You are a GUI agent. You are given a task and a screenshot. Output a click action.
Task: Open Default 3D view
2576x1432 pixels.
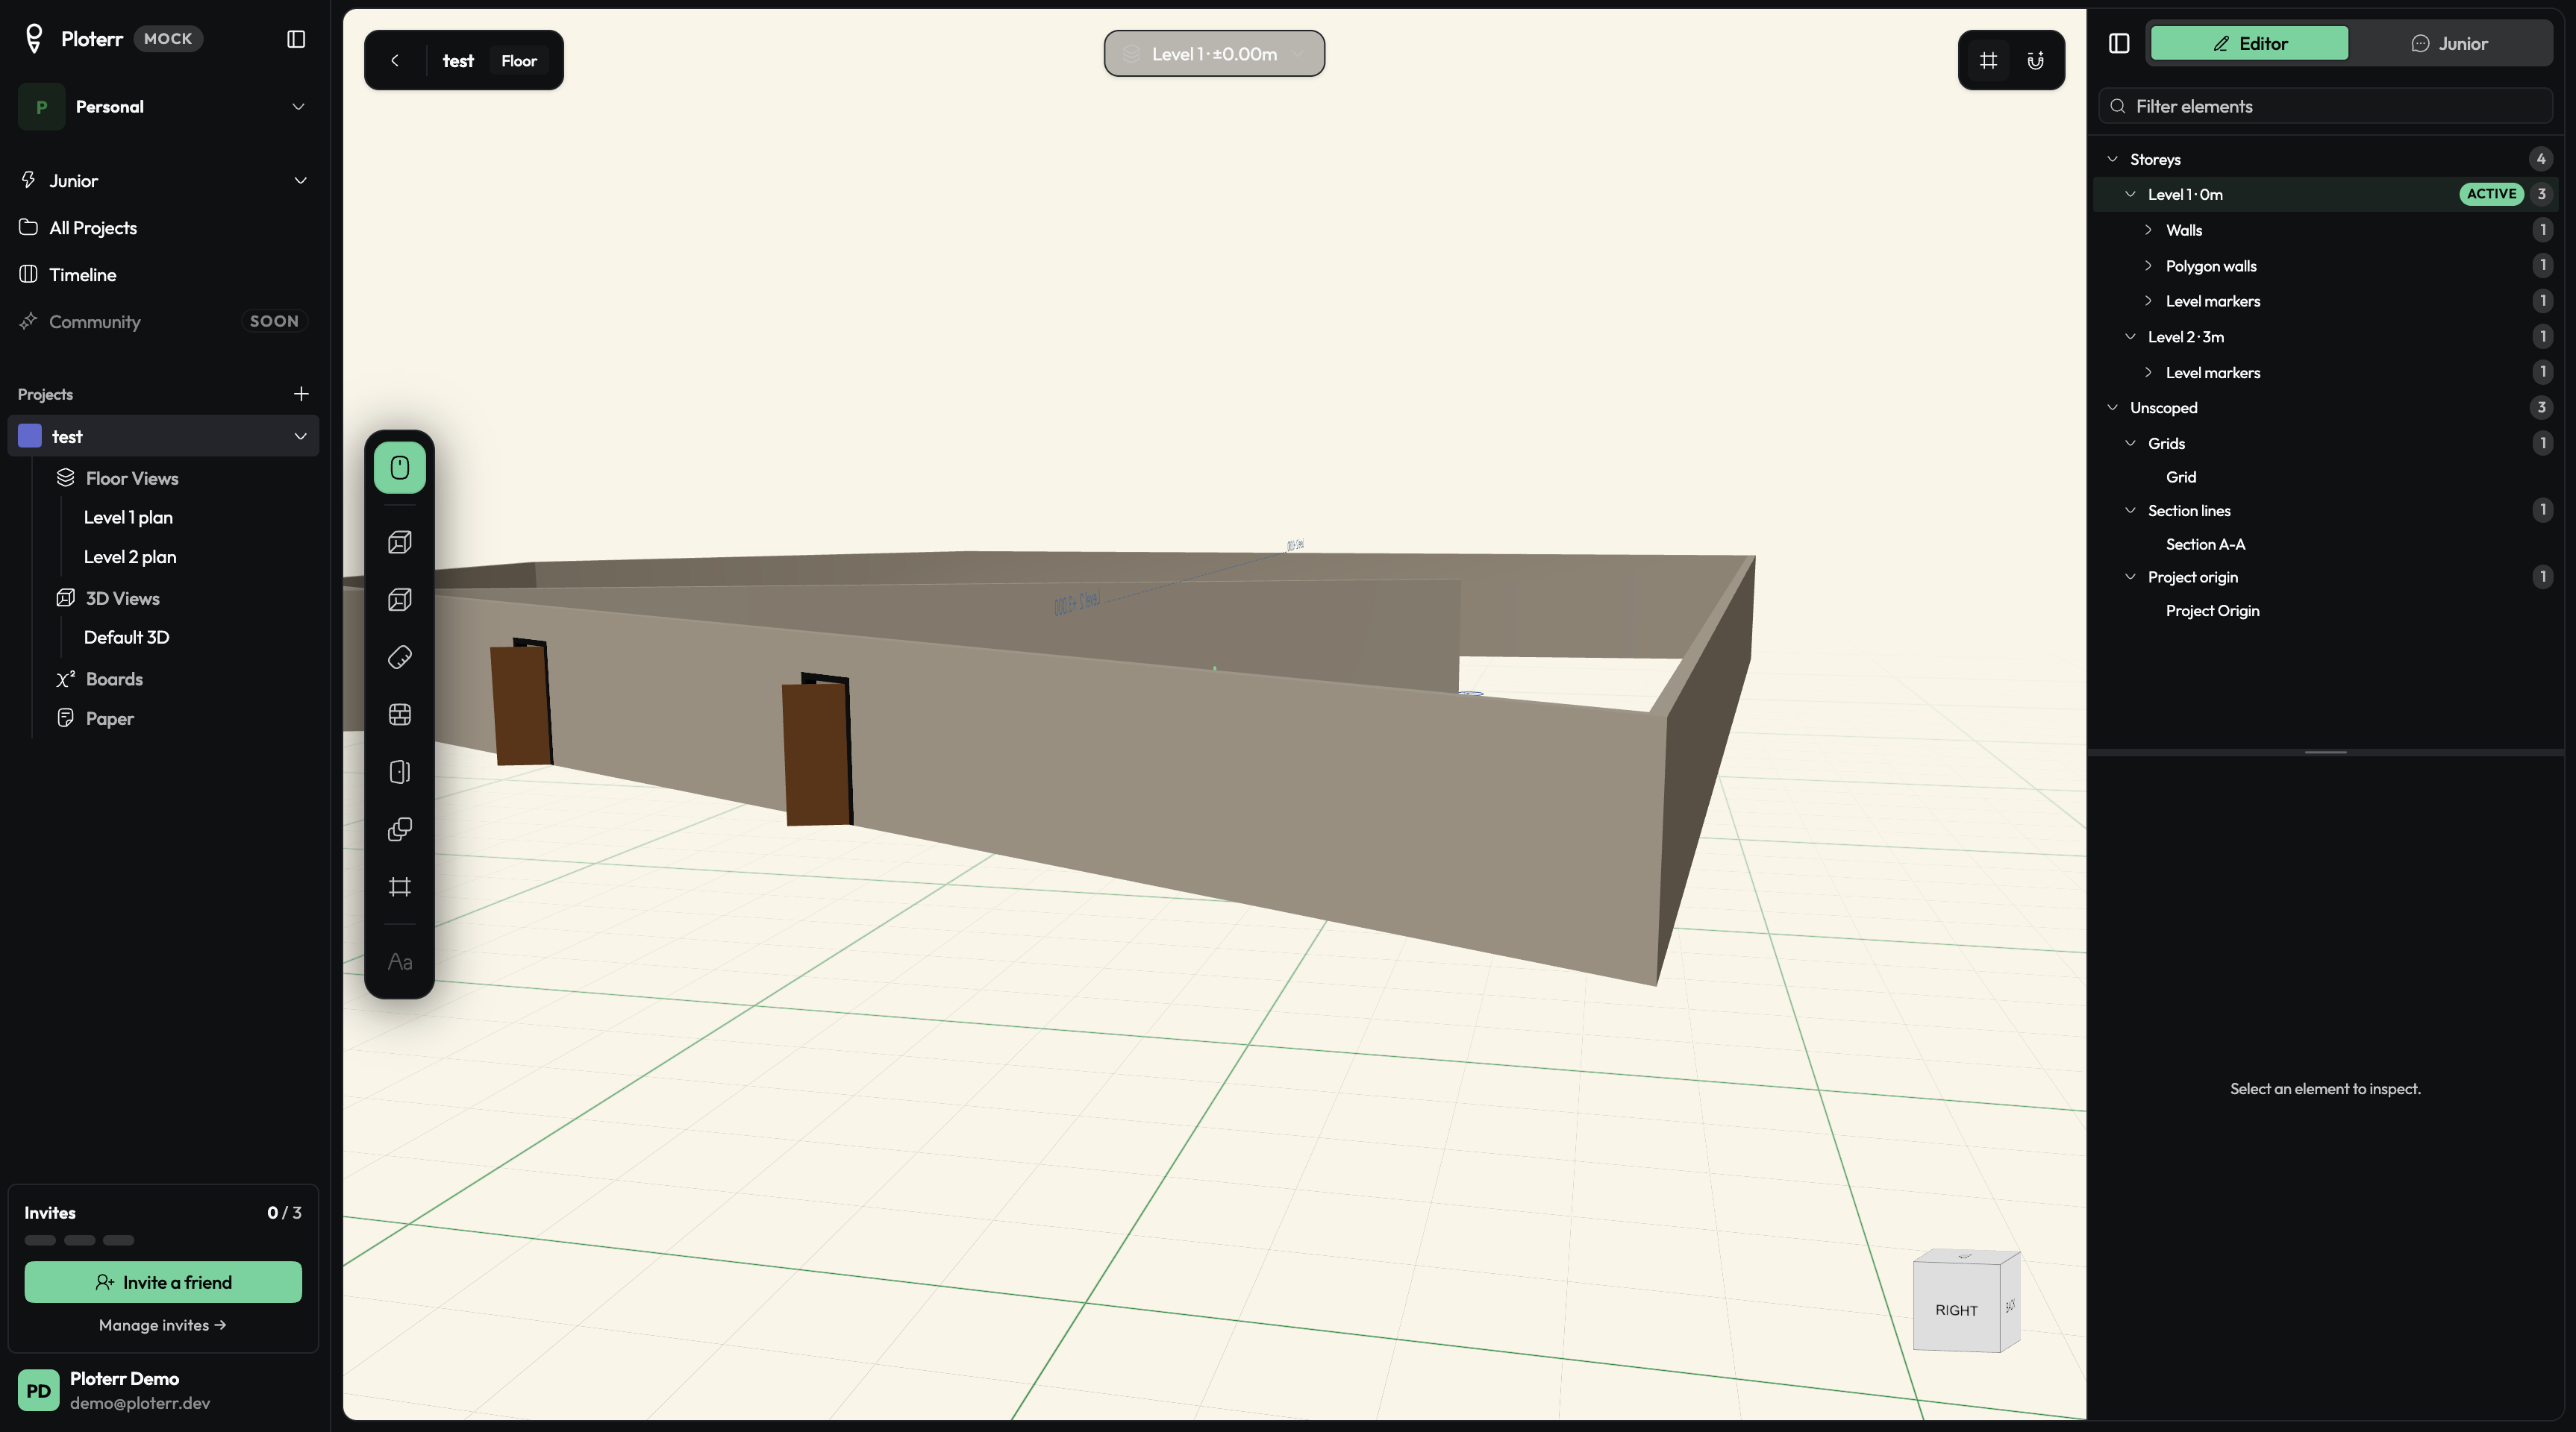(127, 636)
